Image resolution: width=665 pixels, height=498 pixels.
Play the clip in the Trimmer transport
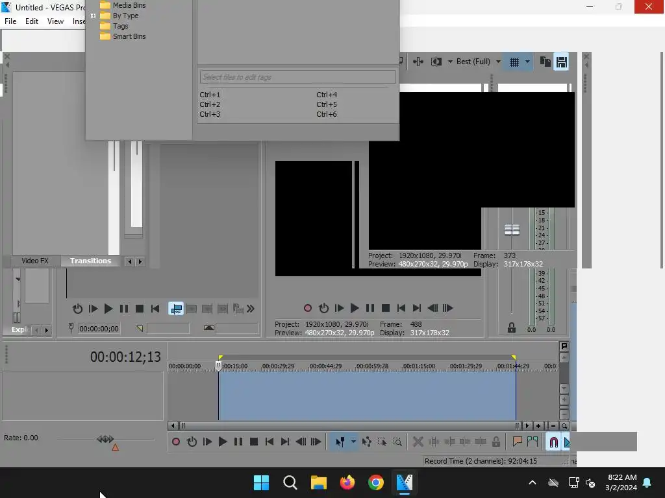[108, 309]
